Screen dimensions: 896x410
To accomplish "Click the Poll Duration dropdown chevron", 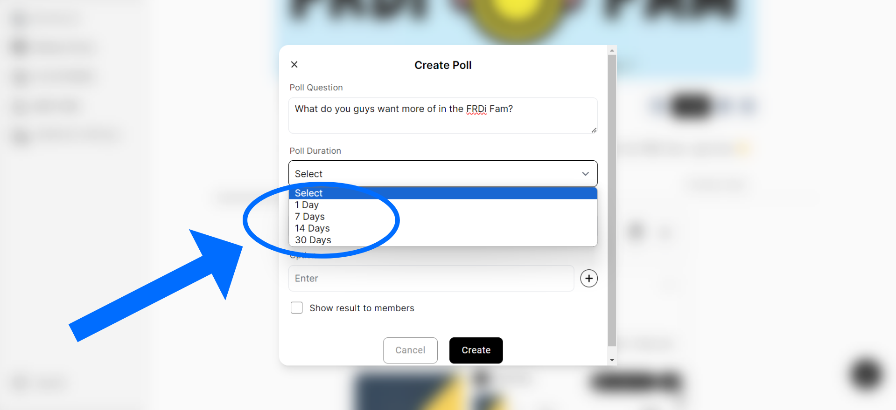I will [x=585, y=174].
